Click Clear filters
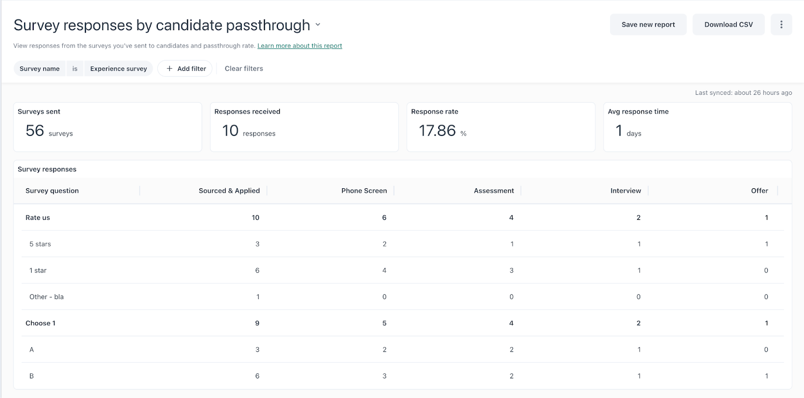This screenshot has height=398, width=804. [x=244, y=69]
